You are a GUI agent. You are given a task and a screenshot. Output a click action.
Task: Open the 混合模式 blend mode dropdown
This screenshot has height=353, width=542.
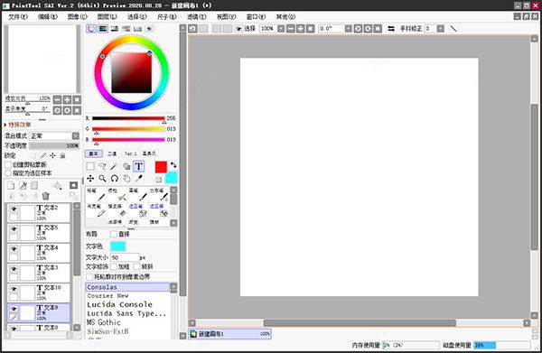pyautogui.click(x=54, y=135)
